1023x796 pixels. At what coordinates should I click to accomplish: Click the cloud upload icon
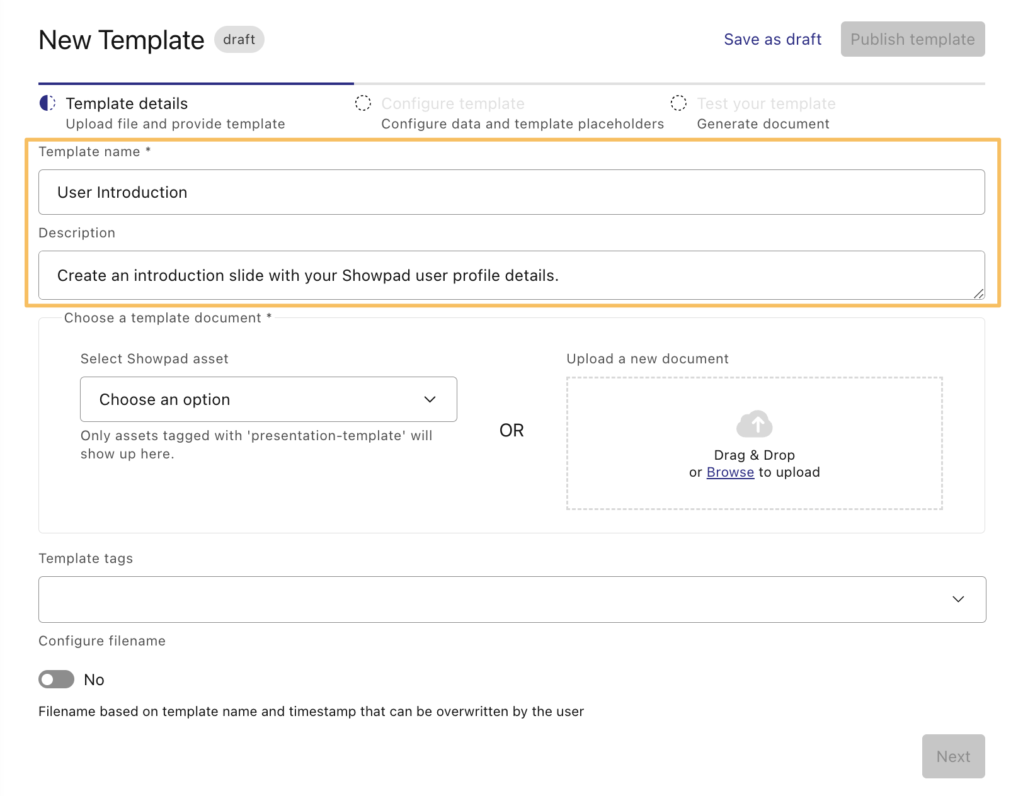754,424
